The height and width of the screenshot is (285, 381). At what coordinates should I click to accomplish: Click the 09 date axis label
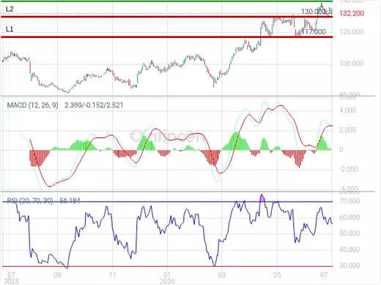pos(57,275)
